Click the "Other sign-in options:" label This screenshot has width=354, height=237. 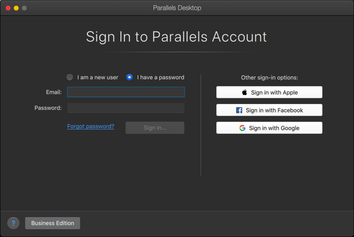[x=269, y=77]
